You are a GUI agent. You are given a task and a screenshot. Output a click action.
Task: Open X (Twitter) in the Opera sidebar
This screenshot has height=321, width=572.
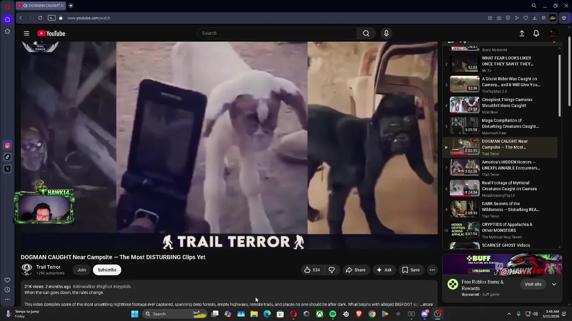pyautogui.click(x=7, y=169)
